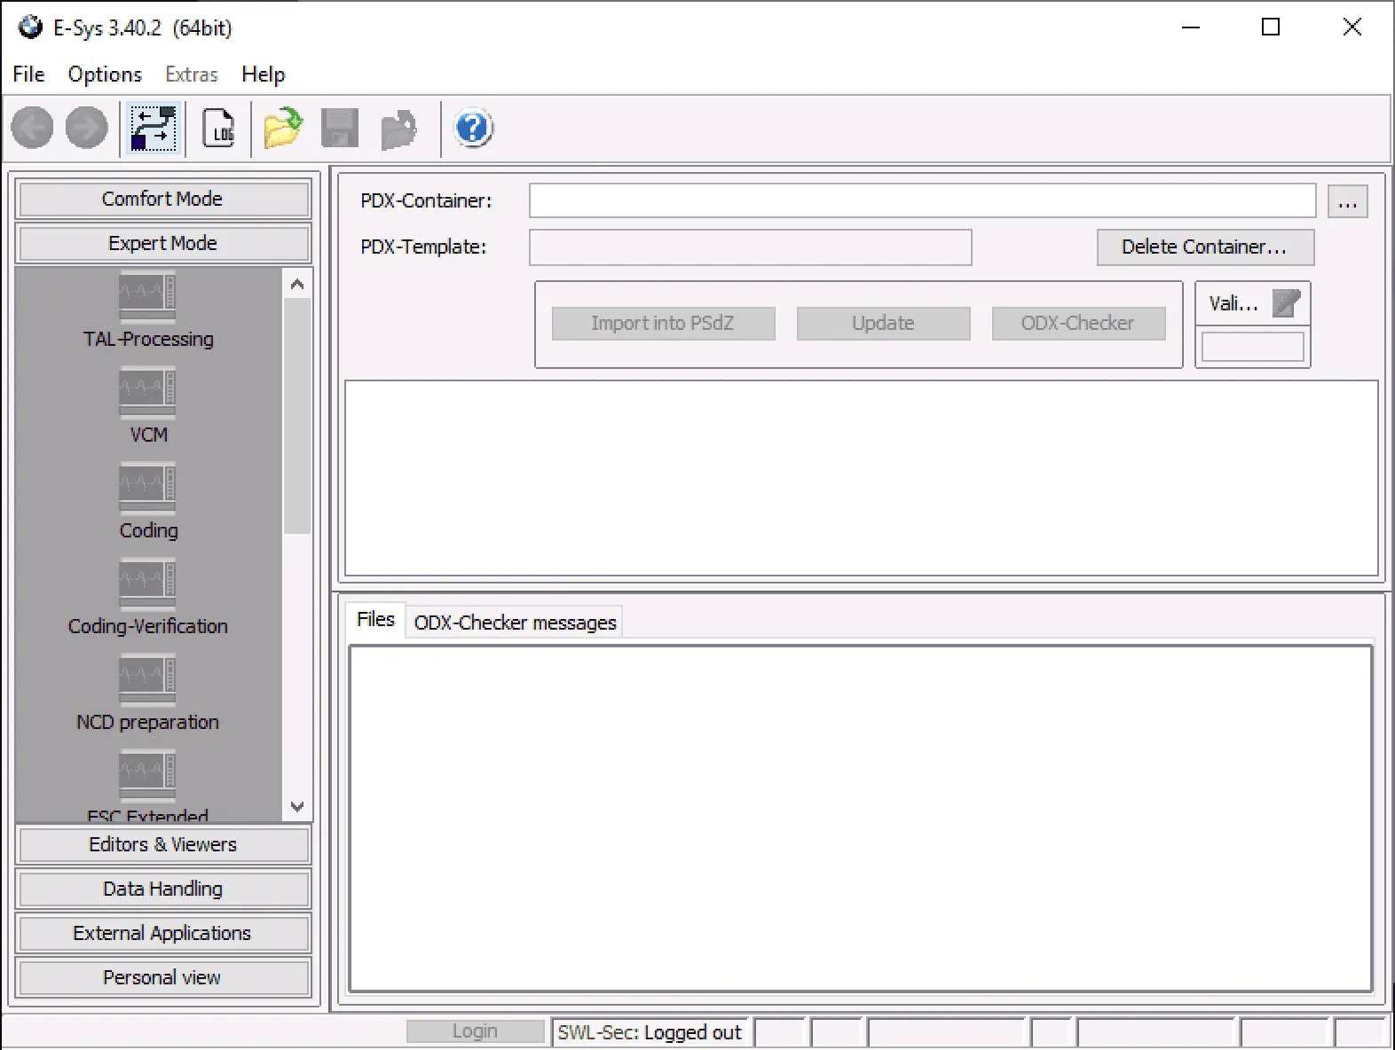This screenshot has height=1050, width=1395.
Task: Open the Extras menu
Action: coord(192,74)
